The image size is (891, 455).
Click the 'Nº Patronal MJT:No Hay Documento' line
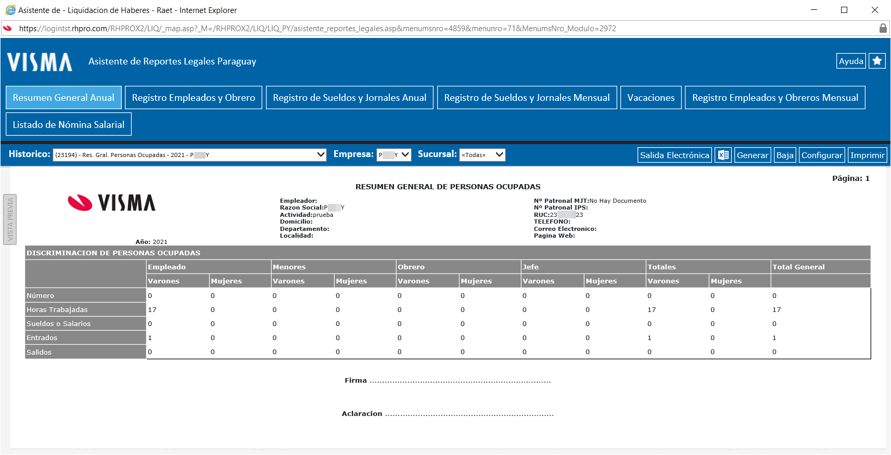590,201
